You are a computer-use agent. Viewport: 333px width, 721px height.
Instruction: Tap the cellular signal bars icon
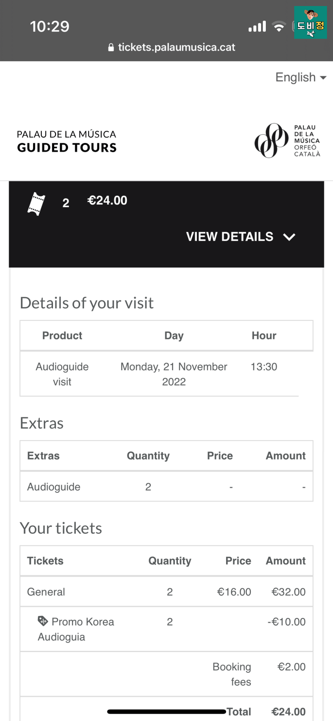[257, 27]
